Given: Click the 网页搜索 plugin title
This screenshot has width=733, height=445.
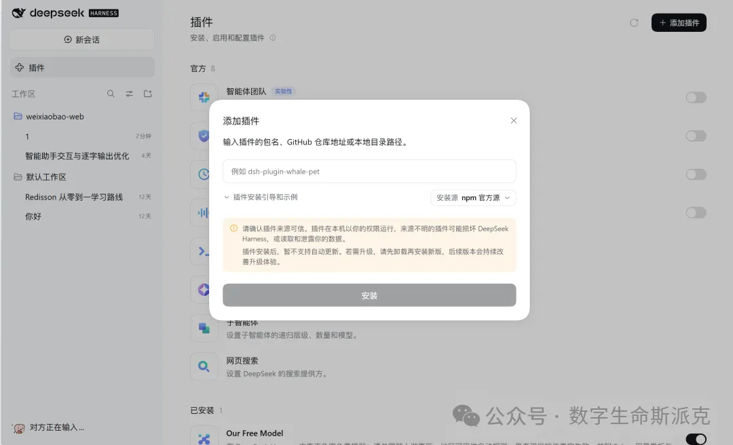Looking at the screenshot, I should [242, 361].
